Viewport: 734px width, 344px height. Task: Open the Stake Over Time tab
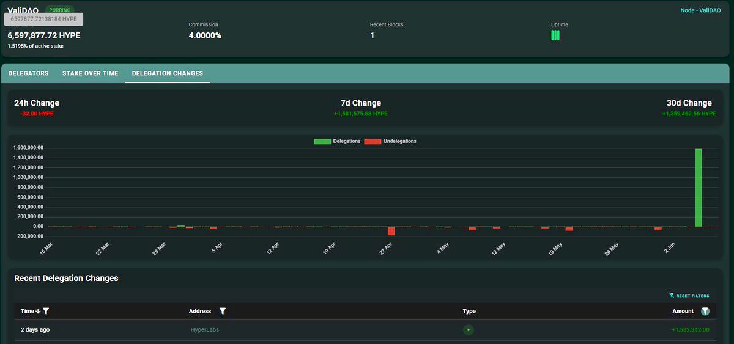[90, 73]
